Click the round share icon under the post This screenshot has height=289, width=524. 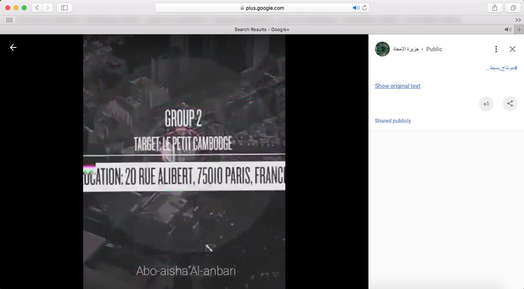pos(510,104)
